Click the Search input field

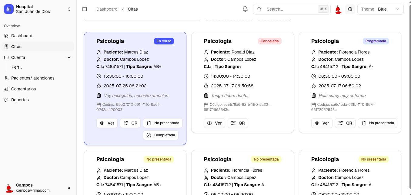coord(291,9)
